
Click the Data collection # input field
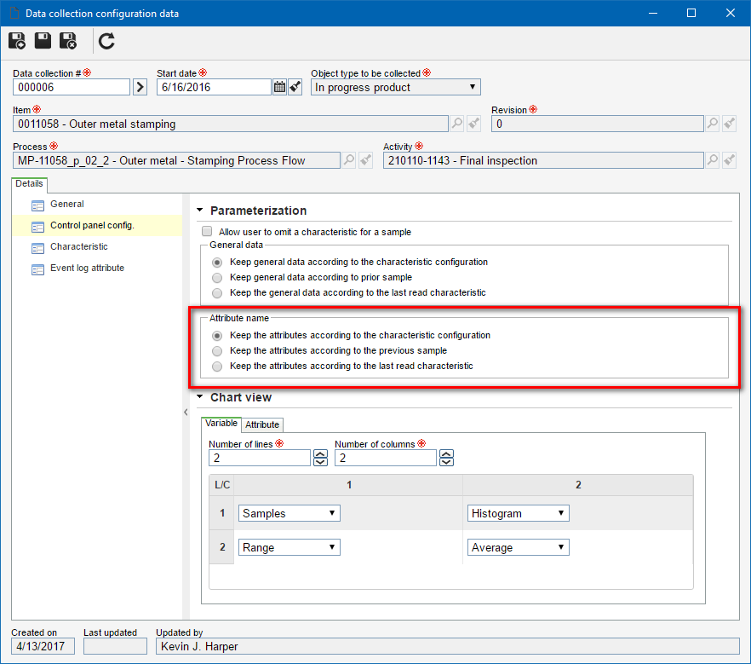[72, 87]
